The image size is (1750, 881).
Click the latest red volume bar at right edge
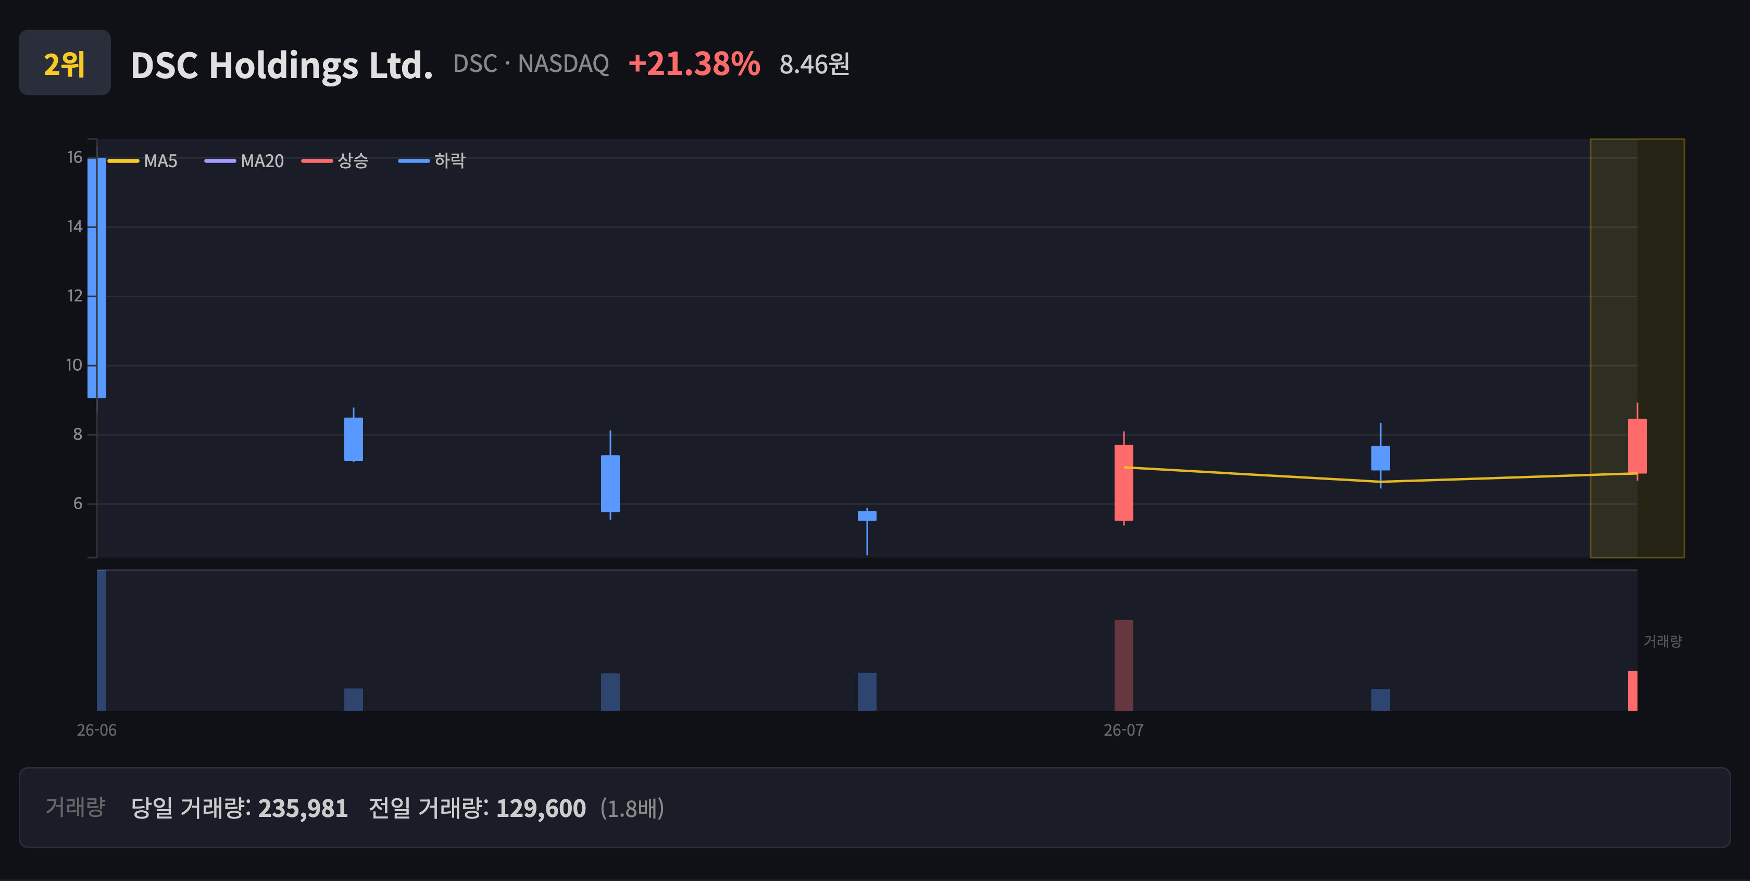[x=1632, y=691]
